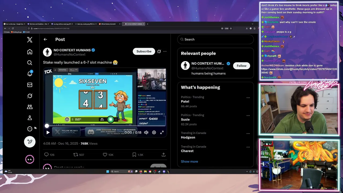The height and width of the screenshot is (193, 343).
Task: Click the X Search field
Action: tap(215, 39)
